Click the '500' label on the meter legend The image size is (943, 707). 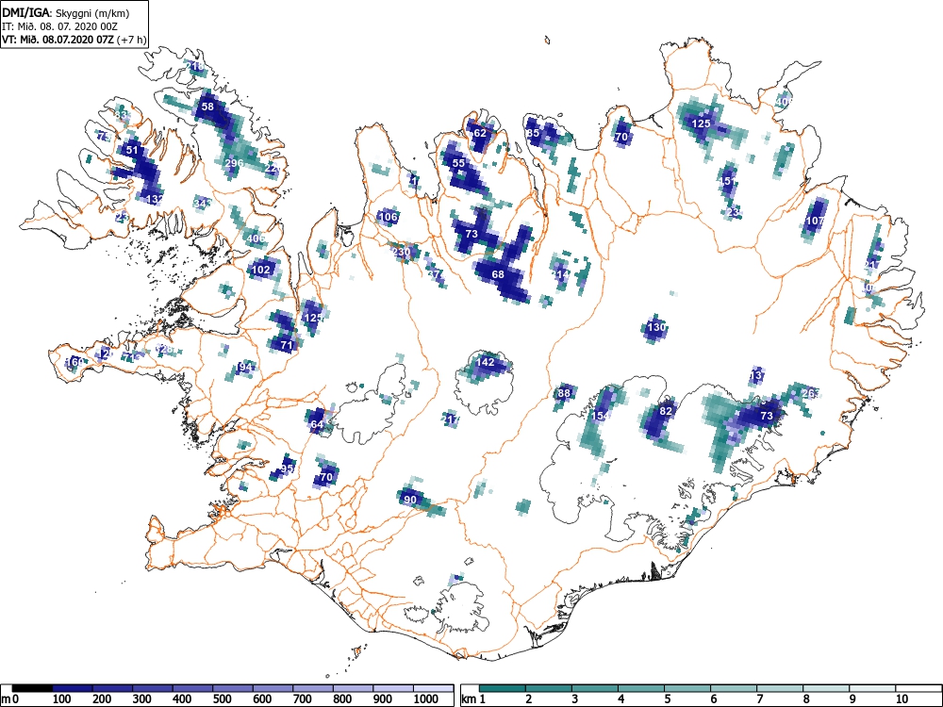point(222,699)
